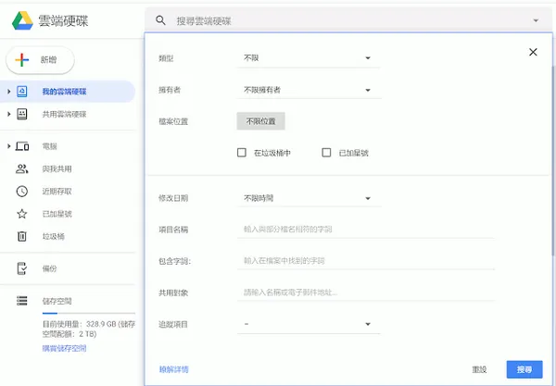Tick the 已加星號 checkbox in search panel
Screen dimensions: 556x386
(x=326, y=153)
